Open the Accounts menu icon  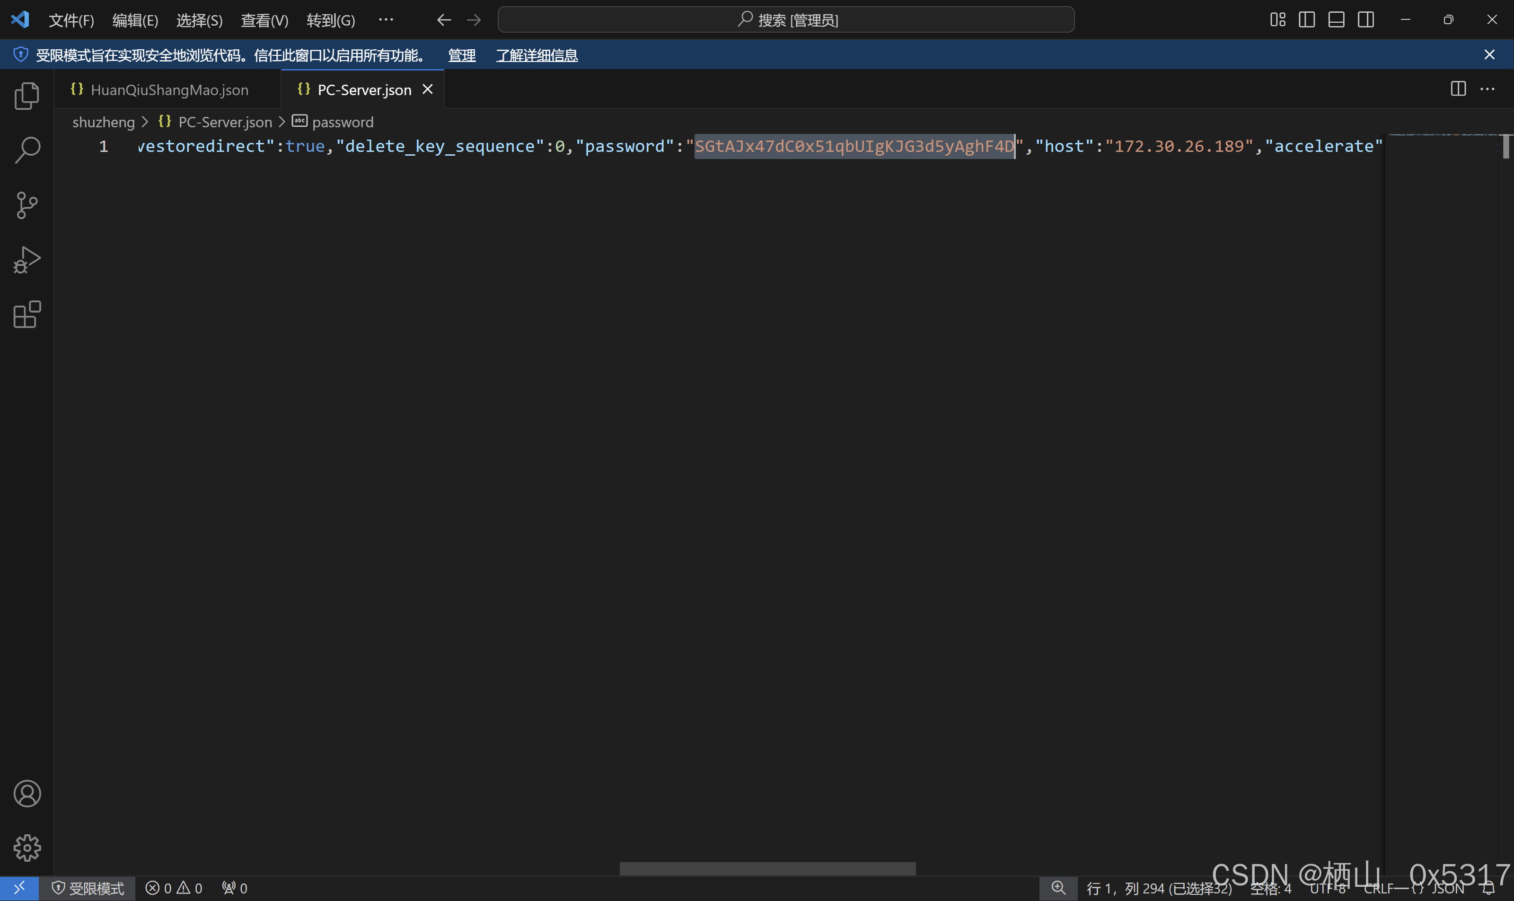coord(26,794)
